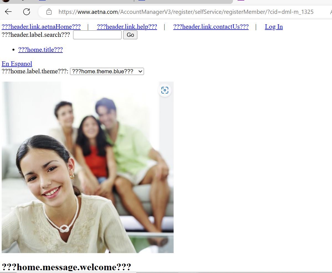Click the ???home.label.theme??? label
Image resolution: width=332 pixels, height=273 pixels.
click(35, 71)
